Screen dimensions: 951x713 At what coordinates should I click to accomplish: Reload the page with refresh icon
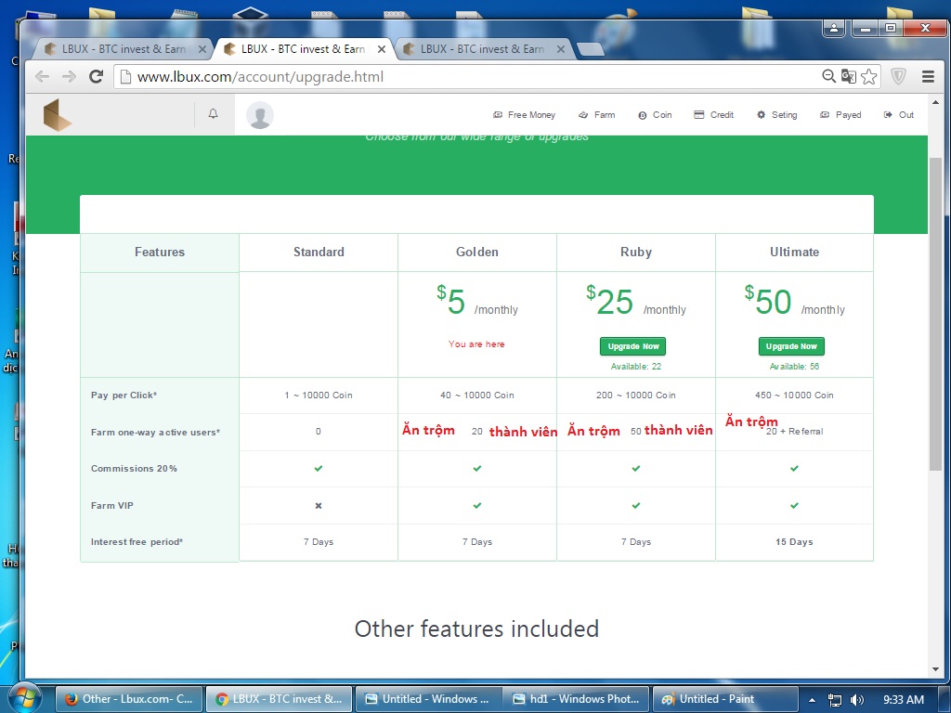click(x=96, y=76)
